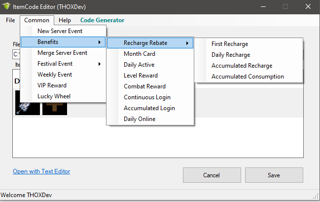Open the File menu
This screenshot has width=320, height=202.
[10, 20]
